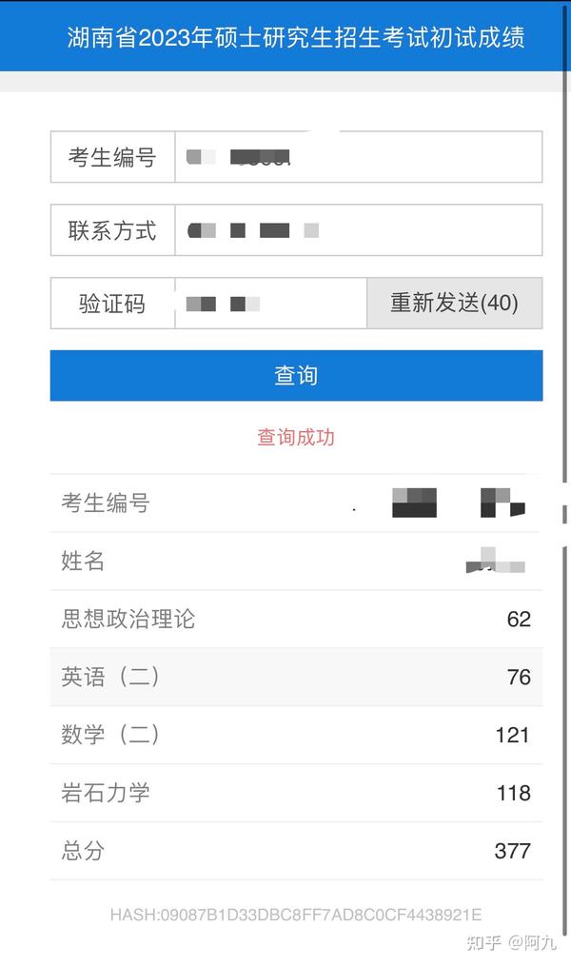Select the 思想政治理论 score row
Image resolution: width=571 pixels, height=966 pixels.
point(296,619)
